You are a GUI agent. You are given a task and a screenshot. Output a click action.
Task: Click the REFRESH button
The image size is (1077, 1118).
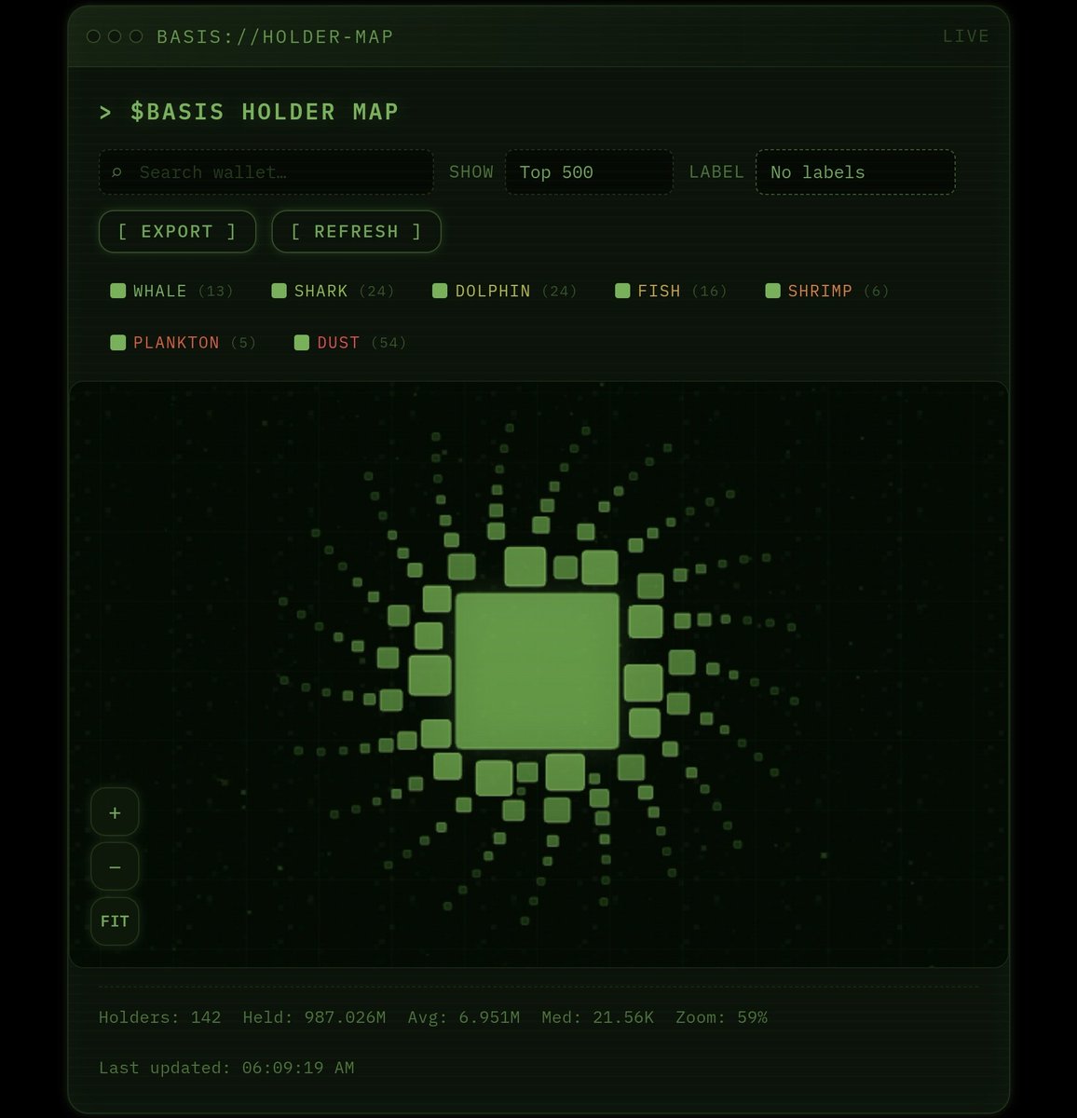click(356, 231)
